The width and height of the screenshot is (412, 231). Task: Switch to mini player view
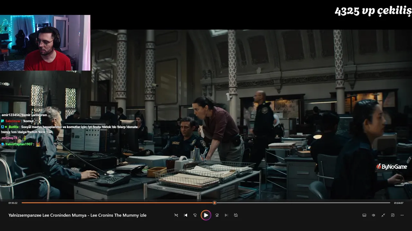click(x=393, y=215)
